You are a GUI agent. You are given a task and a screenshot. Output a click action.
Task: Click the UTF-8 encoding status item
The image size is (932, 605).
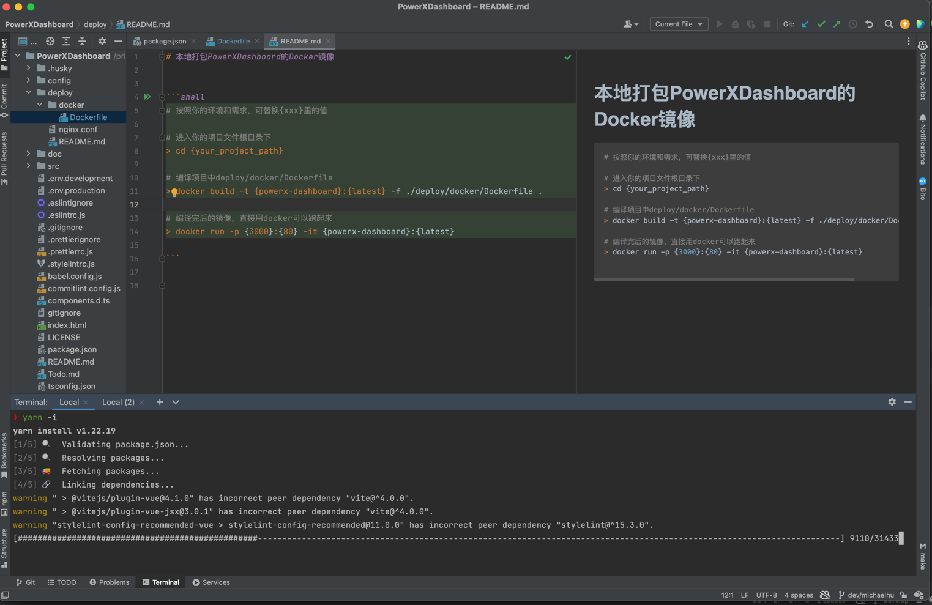click(766, 595)
